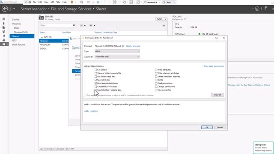Open the All Servers icon in left rail

(4, 27)
